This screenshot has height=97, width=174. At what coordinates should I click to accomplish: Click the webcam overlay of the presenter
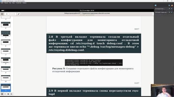(x=162, y=91)
